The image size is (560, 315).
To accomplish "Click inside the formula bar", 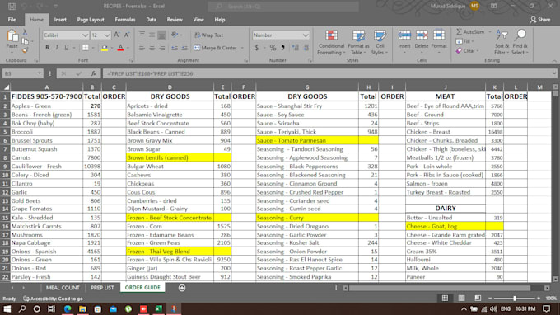I will [327, 73].
